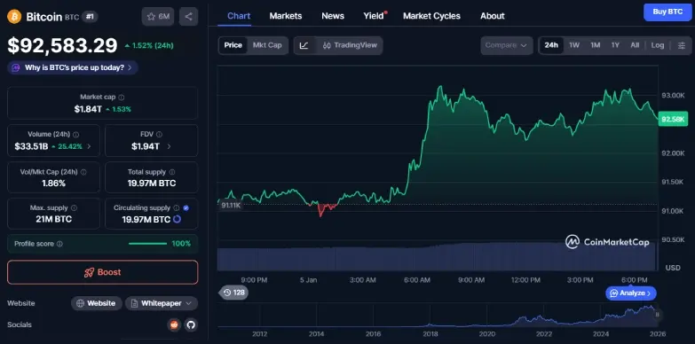This screenshot has width=695, height=344.
Task: Click the info icon beside Market cap
Action: click(122, 97)
